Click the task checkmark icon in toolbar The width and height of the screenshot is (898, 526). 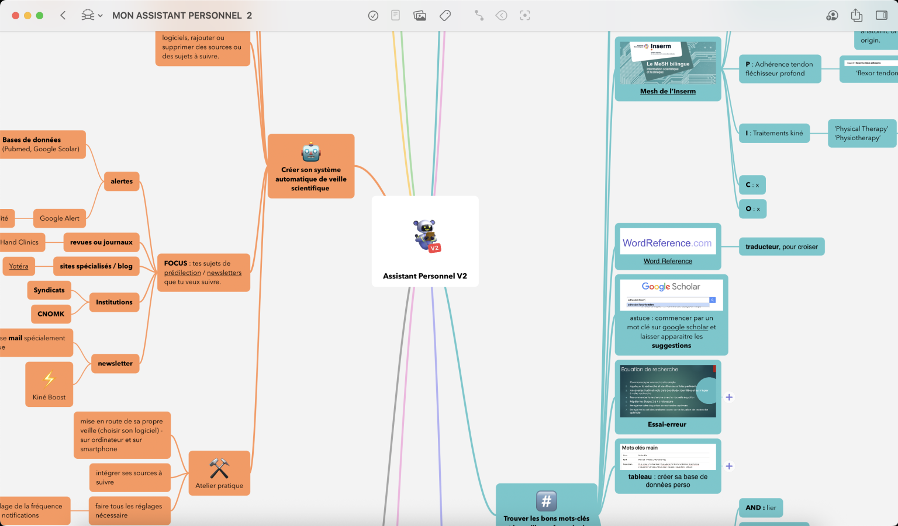coord(373,16)
